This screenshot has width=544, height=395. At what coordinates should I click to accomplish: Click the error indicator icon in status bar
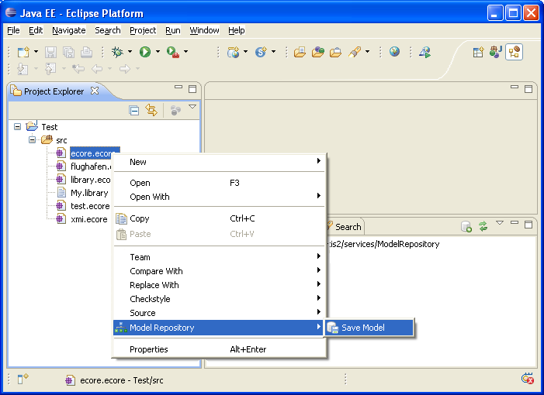coord(528,379)
